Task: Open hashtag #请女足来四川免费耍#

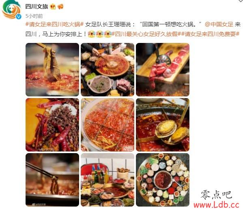Action: (x=210, y=34)
